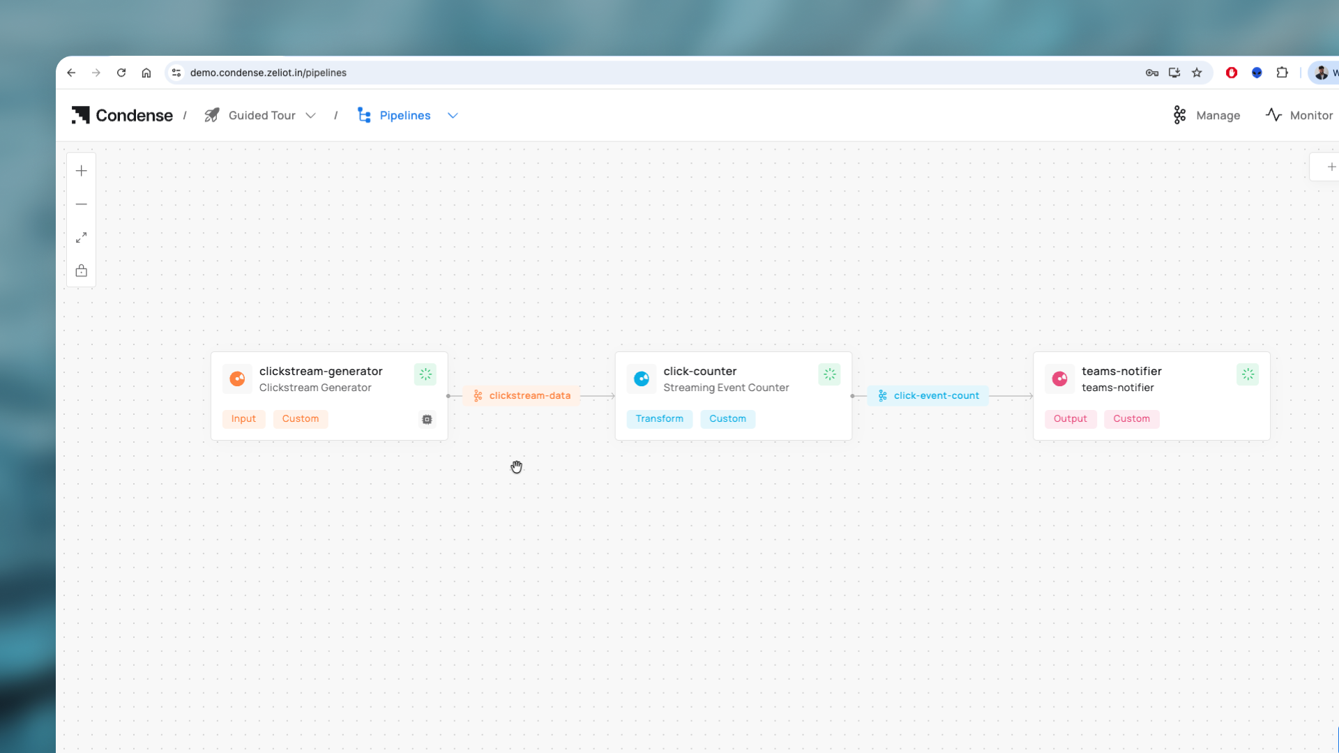This screenshot has height=753, width=1339.
Task: Toggle the canvas lock icon
Action: [82, 271]
